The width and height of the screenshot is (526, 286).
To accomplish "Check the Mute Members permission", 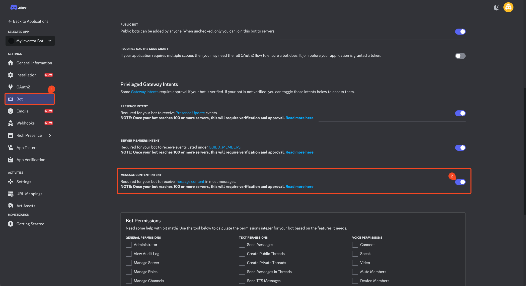I will (355, 272).
